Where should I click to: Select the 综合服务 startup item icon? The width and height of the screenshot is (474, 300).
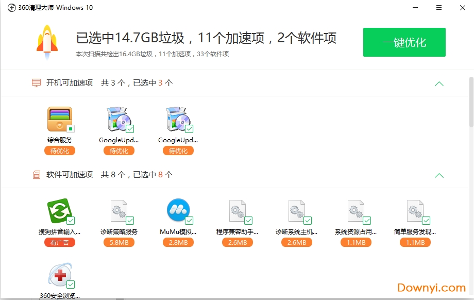click(59, 118)
